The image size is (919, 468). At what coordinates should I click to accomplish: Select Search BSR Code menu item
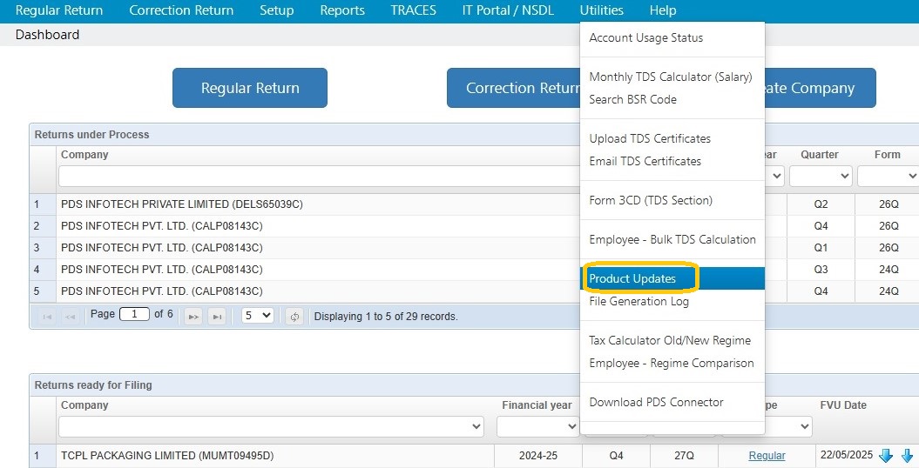(633, 99)
